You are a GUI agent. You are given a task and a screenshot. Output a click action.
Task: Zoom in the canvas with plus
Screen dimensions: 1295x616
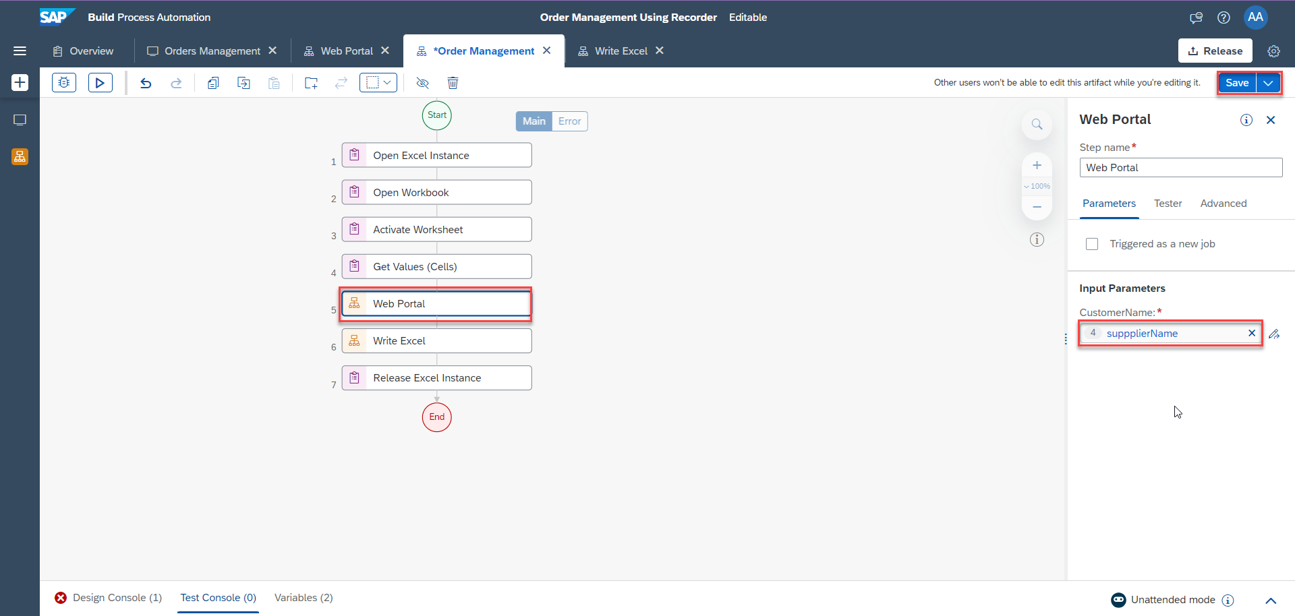coord(1037,165)
